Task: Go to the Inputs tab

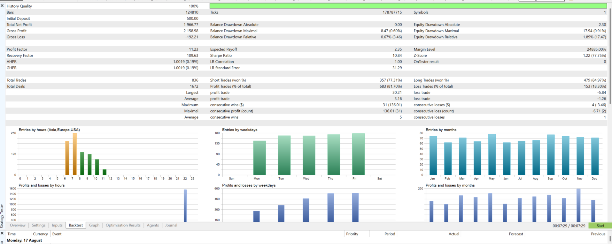Action: 57,225
